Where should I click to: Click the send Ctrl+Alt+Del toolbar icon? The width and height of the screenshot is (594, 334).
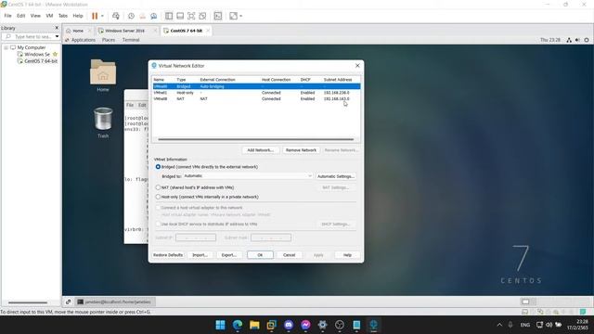116,16
